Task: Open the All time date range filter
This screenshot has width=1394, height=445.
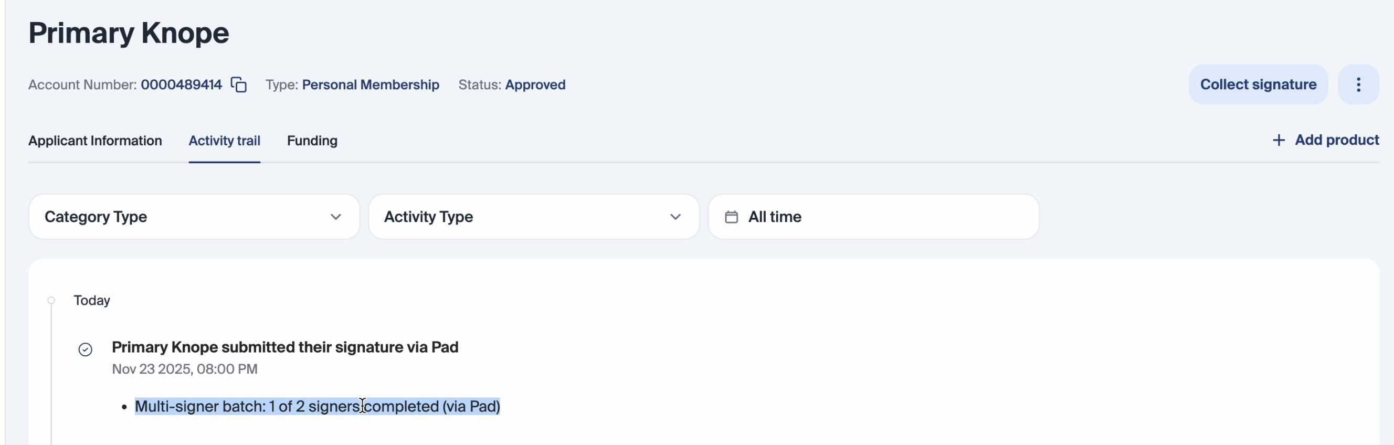Action: coord(873,217)
